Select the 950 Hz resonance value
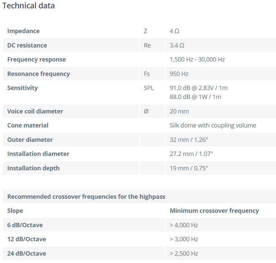 179,74
